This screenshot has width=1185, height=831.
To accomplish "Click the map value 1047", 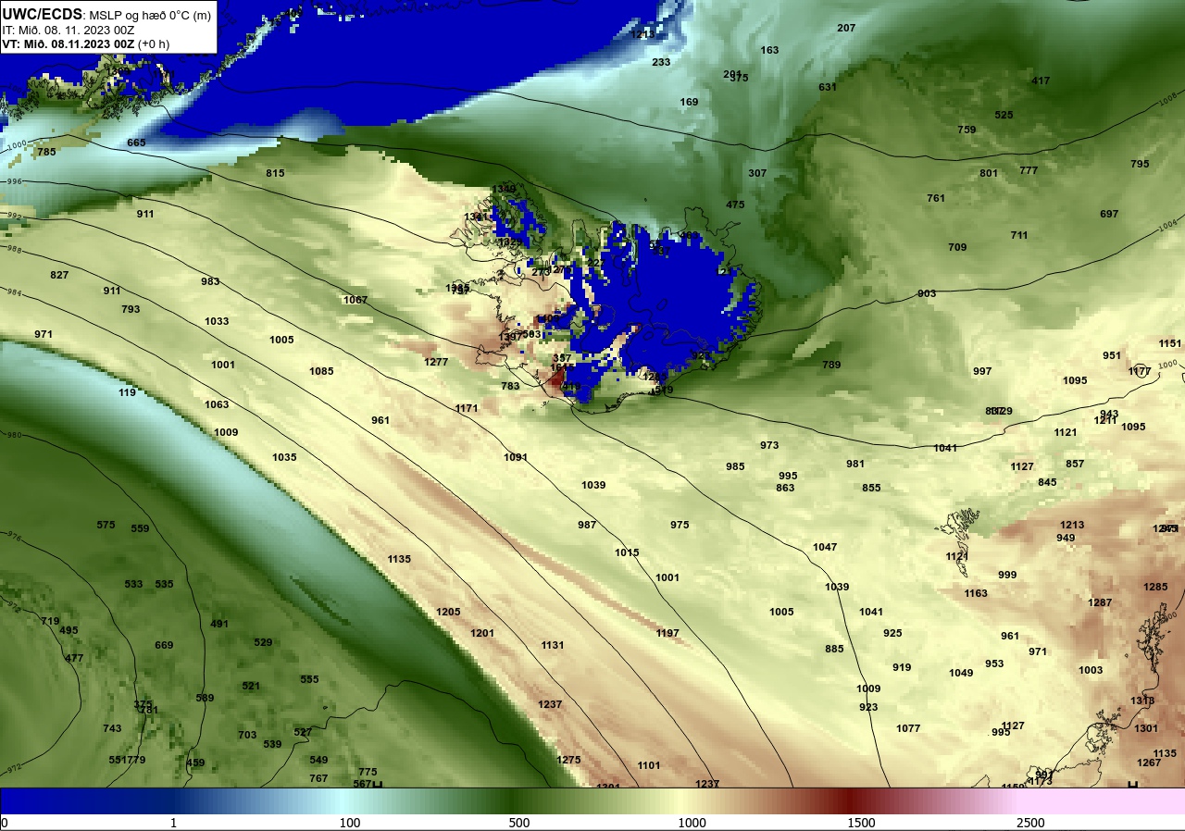I will coord(825,547).
